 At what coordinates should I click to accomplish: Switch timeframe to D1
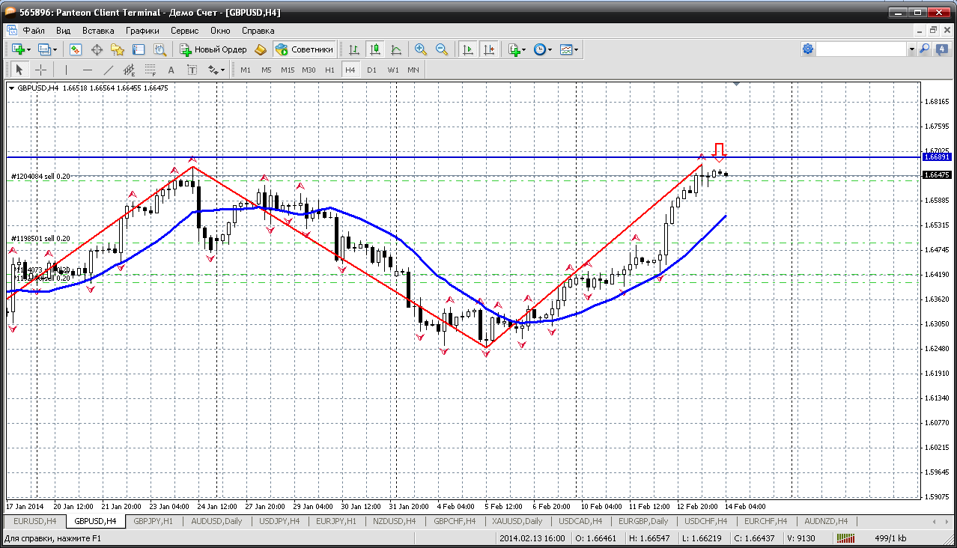tap(371, 70)
